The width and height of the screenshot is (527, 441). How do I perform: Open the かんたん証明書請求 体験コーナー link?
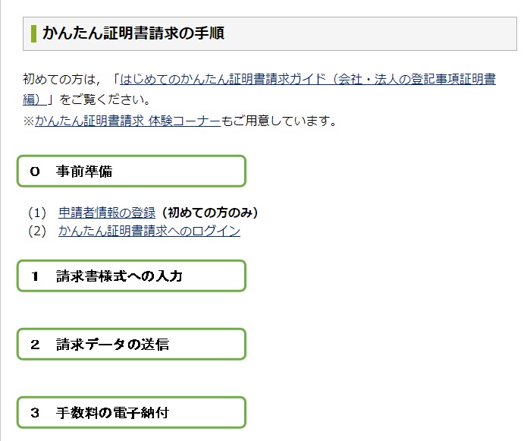point(127,121)
